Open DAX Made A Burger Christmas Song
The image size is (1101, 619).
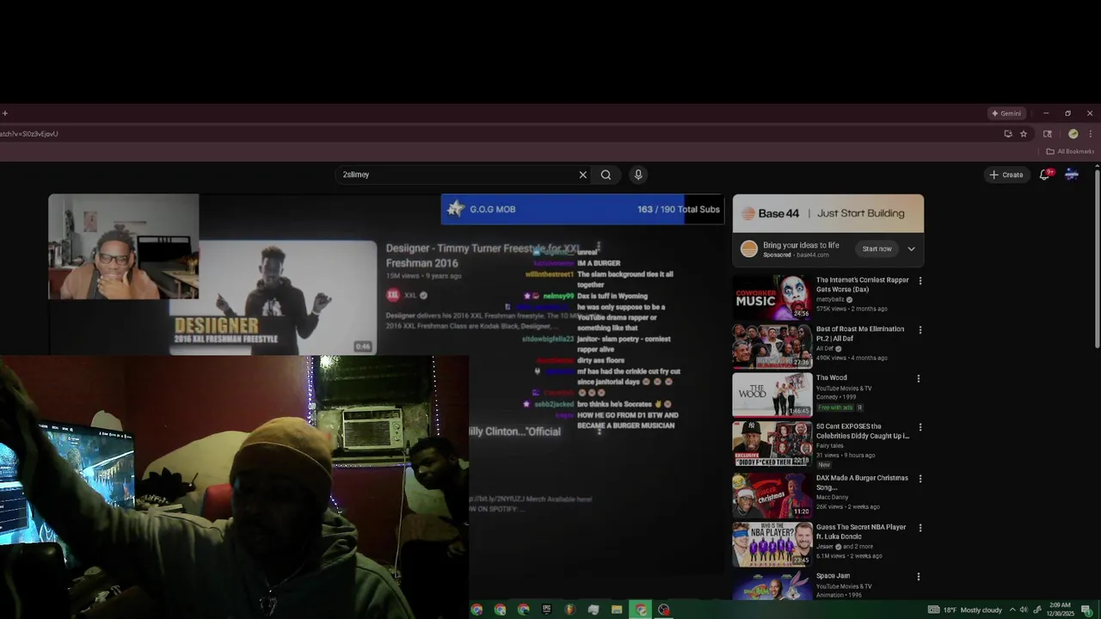pyautogui.click(x=862, y=482)
